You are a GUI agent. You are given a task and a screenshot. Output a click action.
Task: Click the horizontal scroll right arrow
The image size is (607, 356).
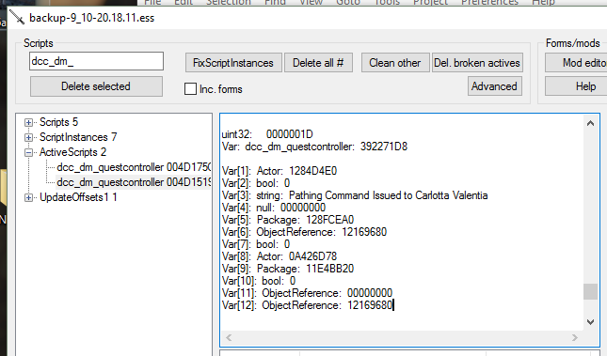pos(575,338)
